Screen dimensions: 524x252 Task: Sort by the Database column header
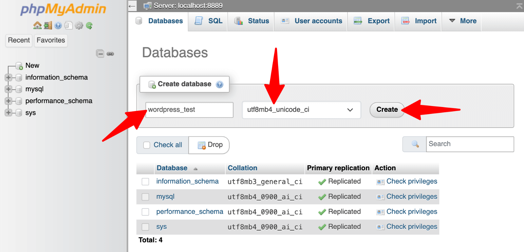coord(172,168)
